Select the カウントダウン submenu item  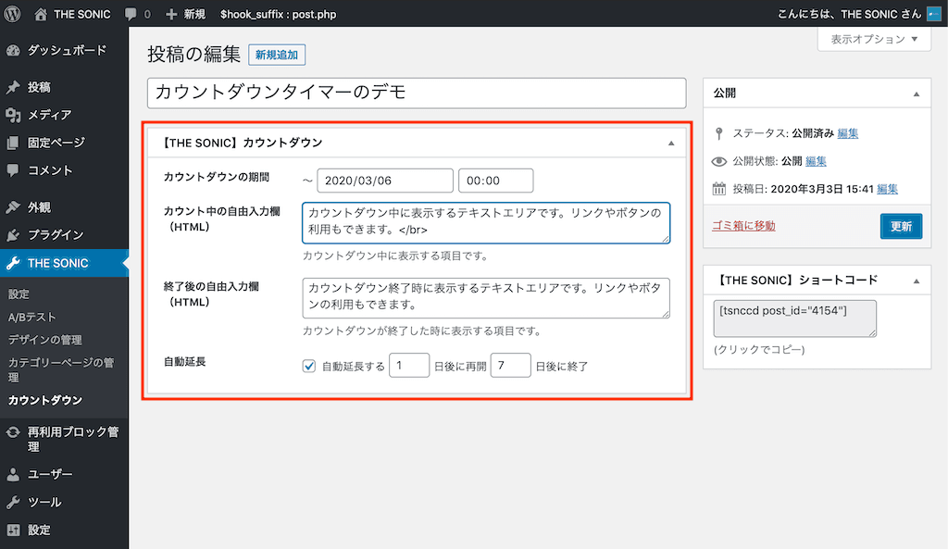45,400
